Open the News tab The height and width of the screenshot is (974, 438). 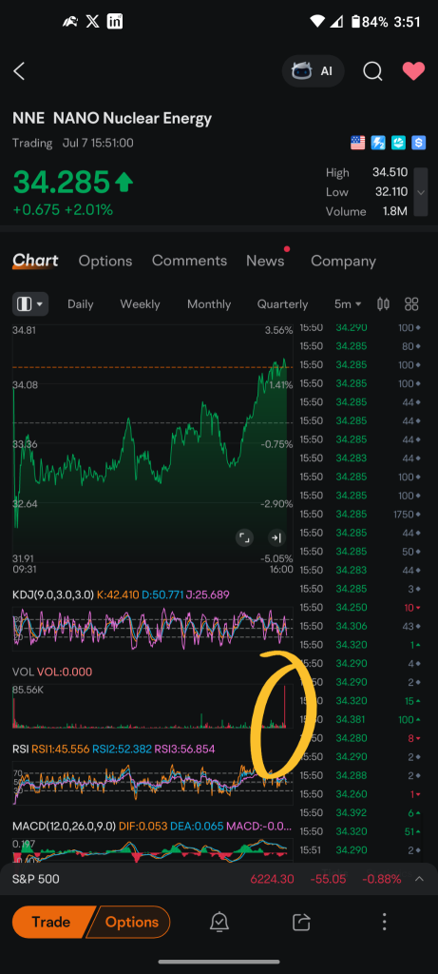tap(265, 261)
